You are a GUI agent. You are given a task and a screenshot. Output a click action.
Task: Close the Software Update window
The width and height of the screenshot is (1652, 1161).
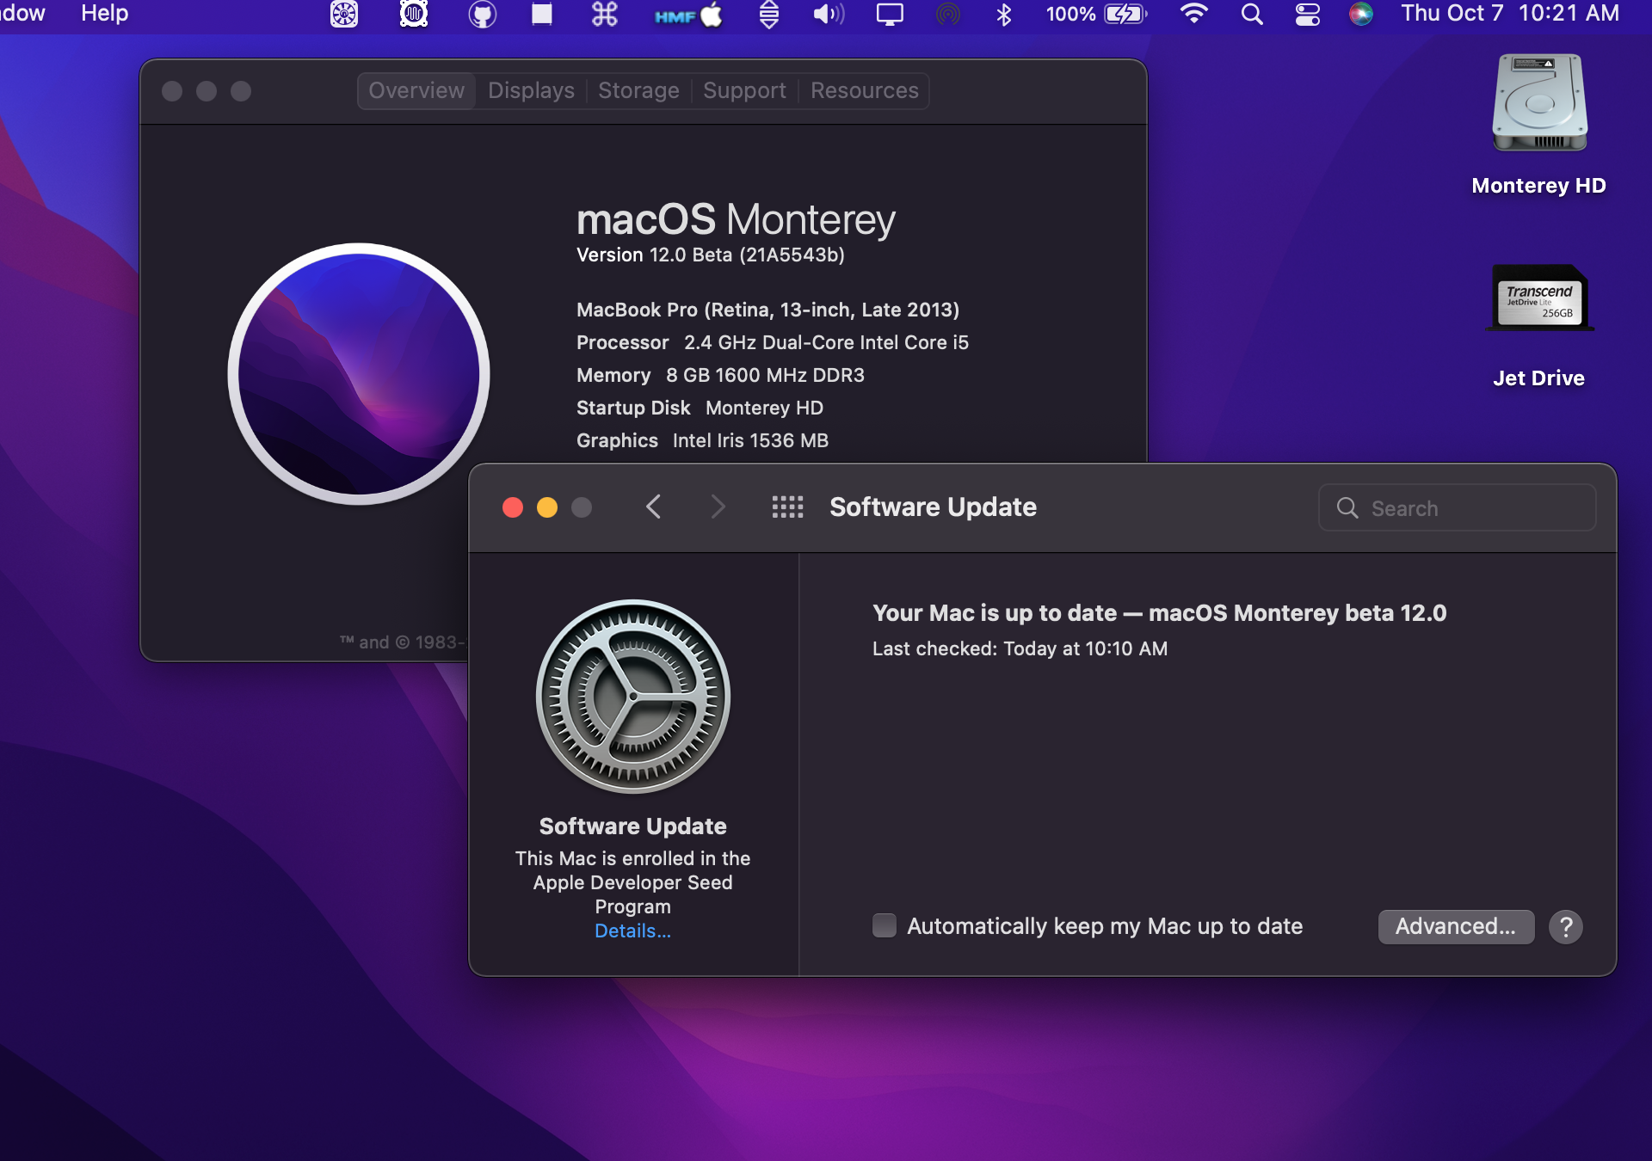click(x=513, y=507)
